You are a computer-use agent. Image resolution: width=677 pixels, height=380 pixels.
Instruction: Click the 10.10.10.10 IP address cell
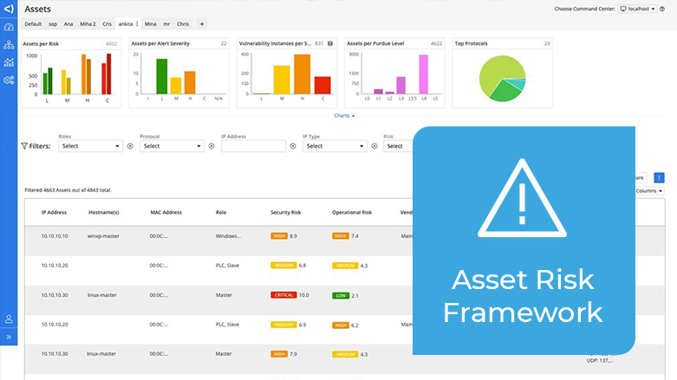click(x=55, y=236)
